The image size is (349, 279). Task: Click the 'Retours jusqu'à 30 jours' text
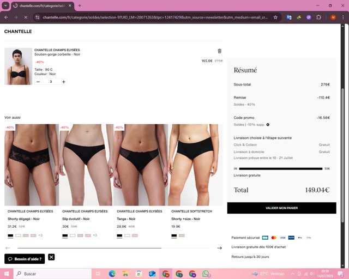pyautogui.click(x=250, y=257)
